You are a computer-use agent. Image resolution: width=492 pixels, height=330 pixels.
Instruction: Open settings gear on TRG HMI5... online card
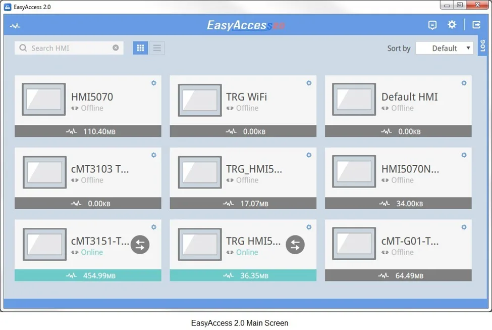pyautogui.click(x=309, y=227)
